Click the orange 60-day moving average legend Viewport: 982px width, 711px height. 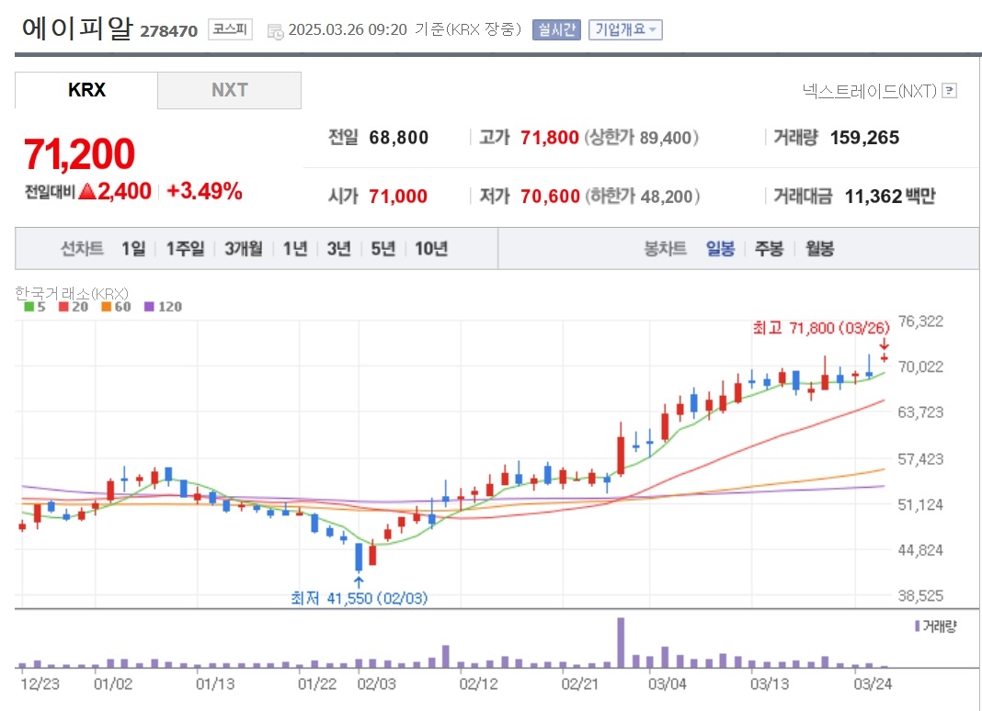point(116,307)
